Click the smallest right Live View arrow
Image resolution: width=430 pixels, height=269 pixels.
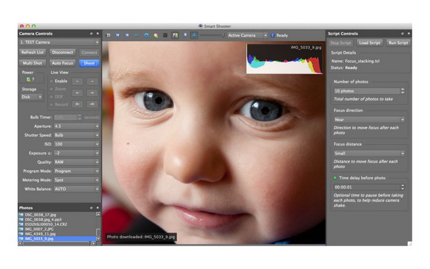point(92,81)
